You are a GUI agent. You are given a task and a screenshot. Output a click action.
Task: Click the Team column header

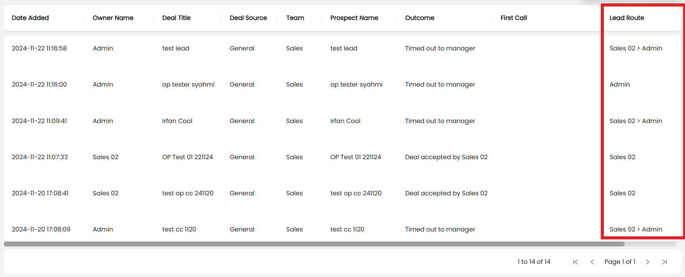[x=295, y=18]
